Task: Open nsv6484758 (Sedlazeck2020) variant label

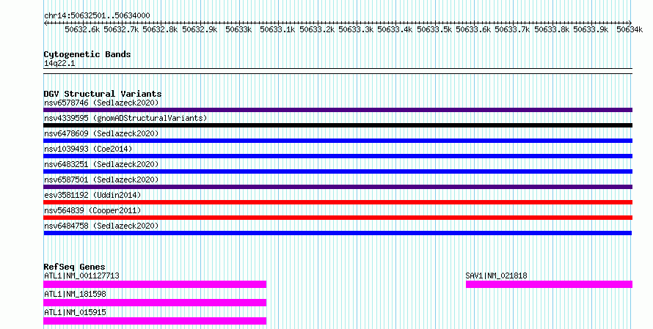Action: (x=101, y=226)
